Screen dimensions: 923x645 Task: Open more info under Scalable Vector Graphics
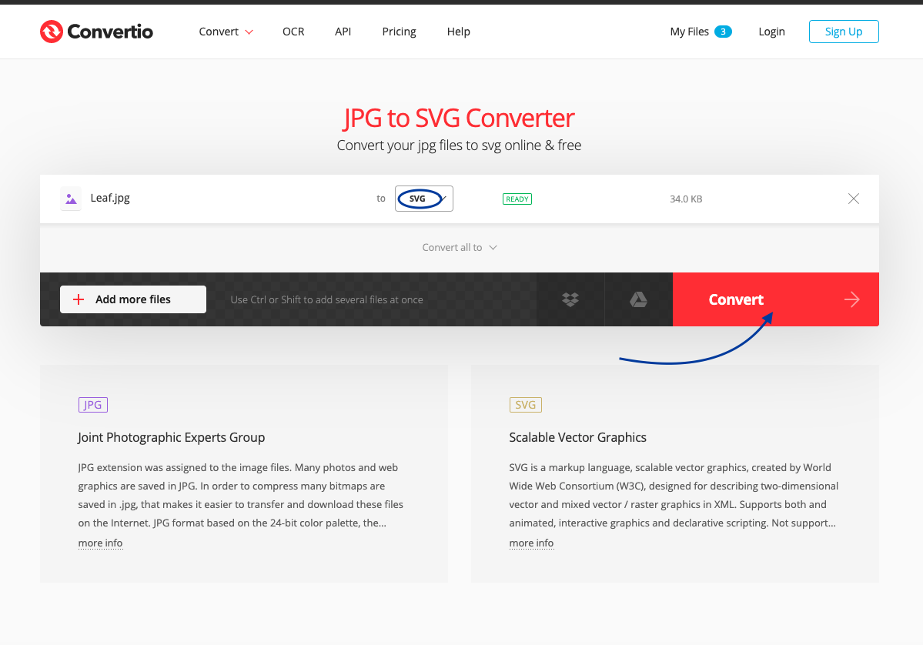coord(531,543)
